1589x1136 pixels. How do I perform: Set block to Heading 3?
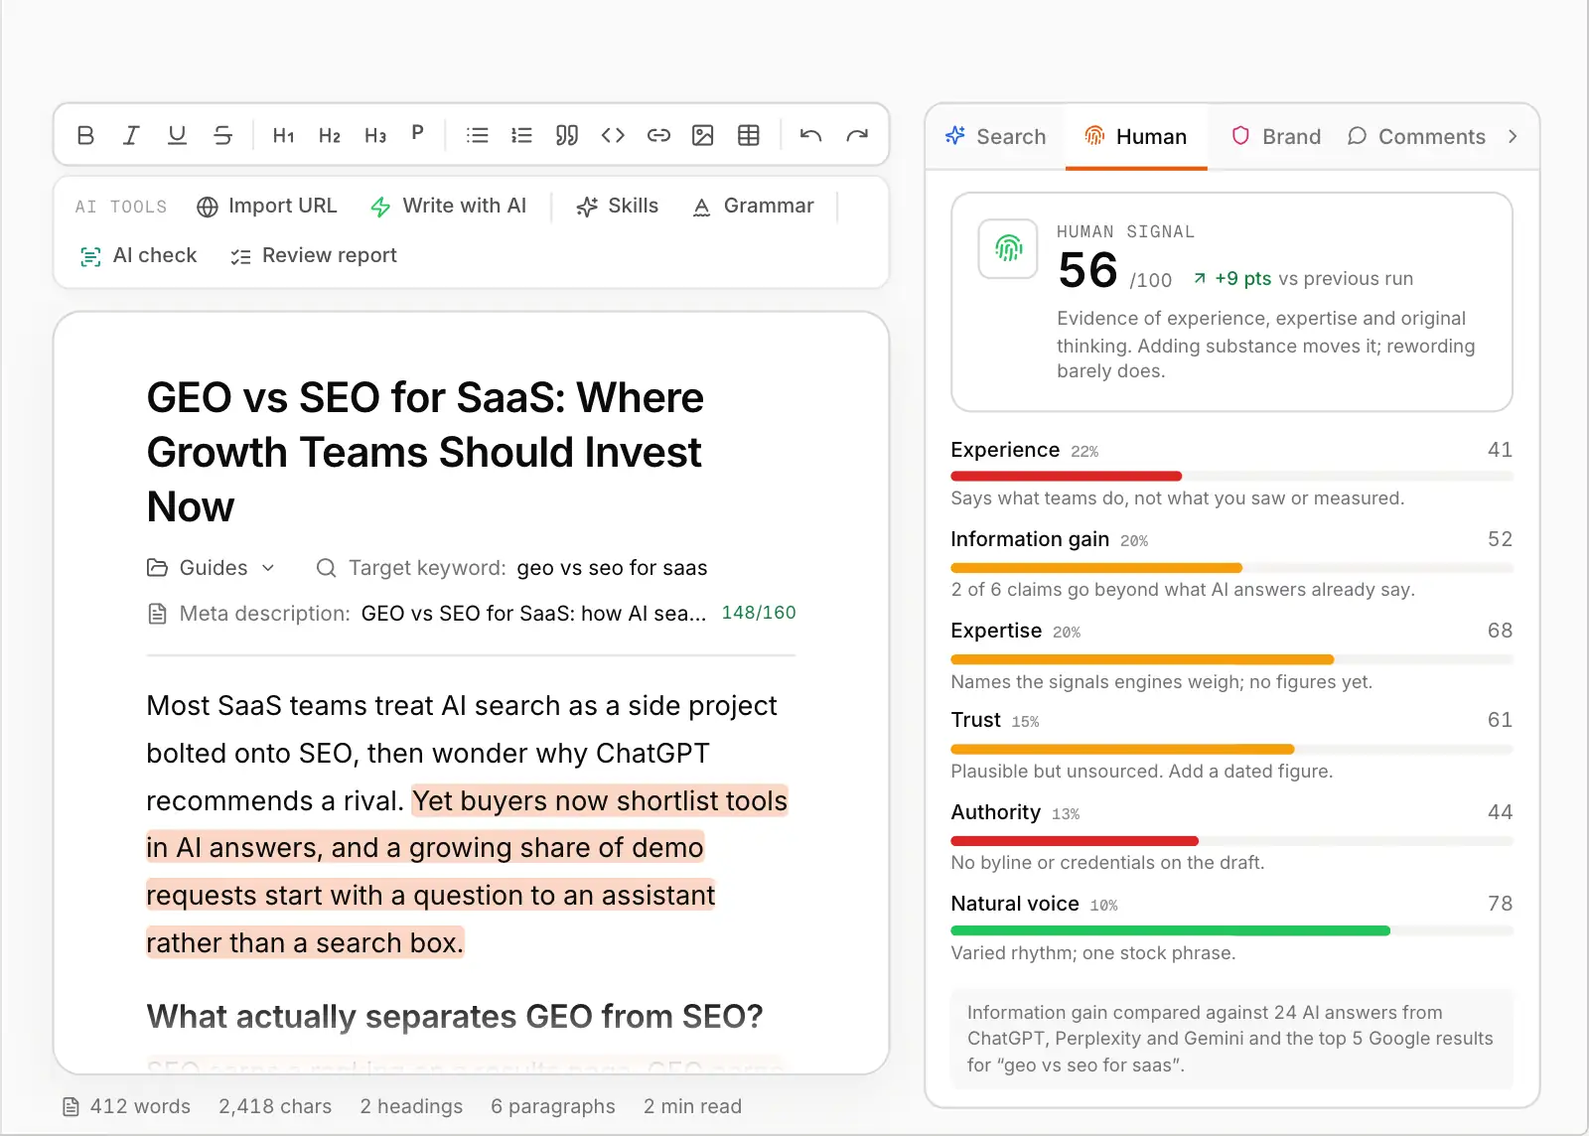375,135
